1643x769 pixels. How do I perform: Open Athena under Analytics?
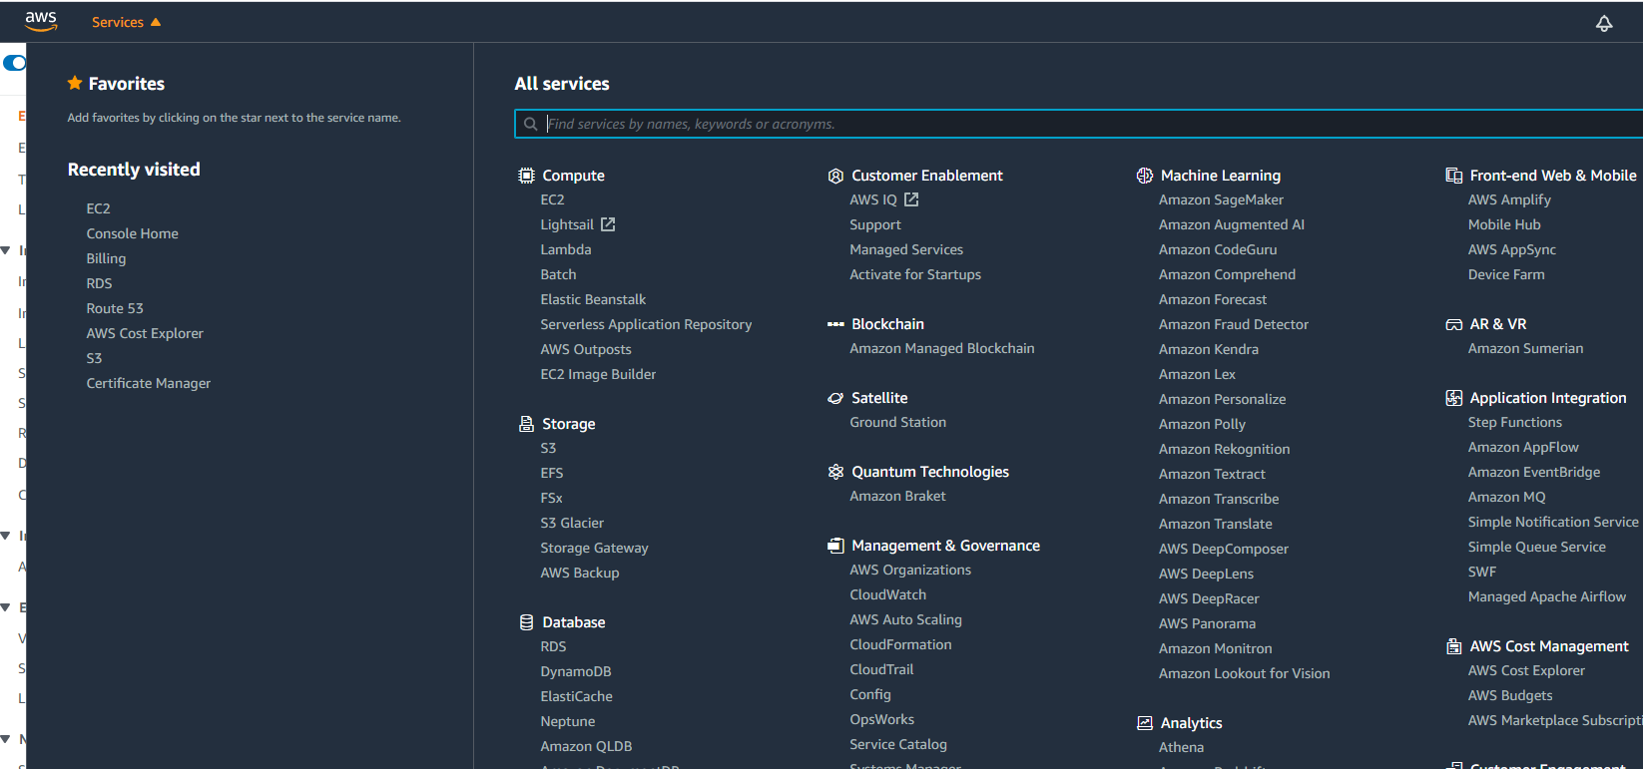[1181, 747]
